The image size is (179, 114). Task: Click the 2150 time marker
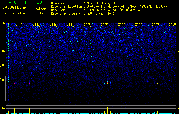point(173,24)
